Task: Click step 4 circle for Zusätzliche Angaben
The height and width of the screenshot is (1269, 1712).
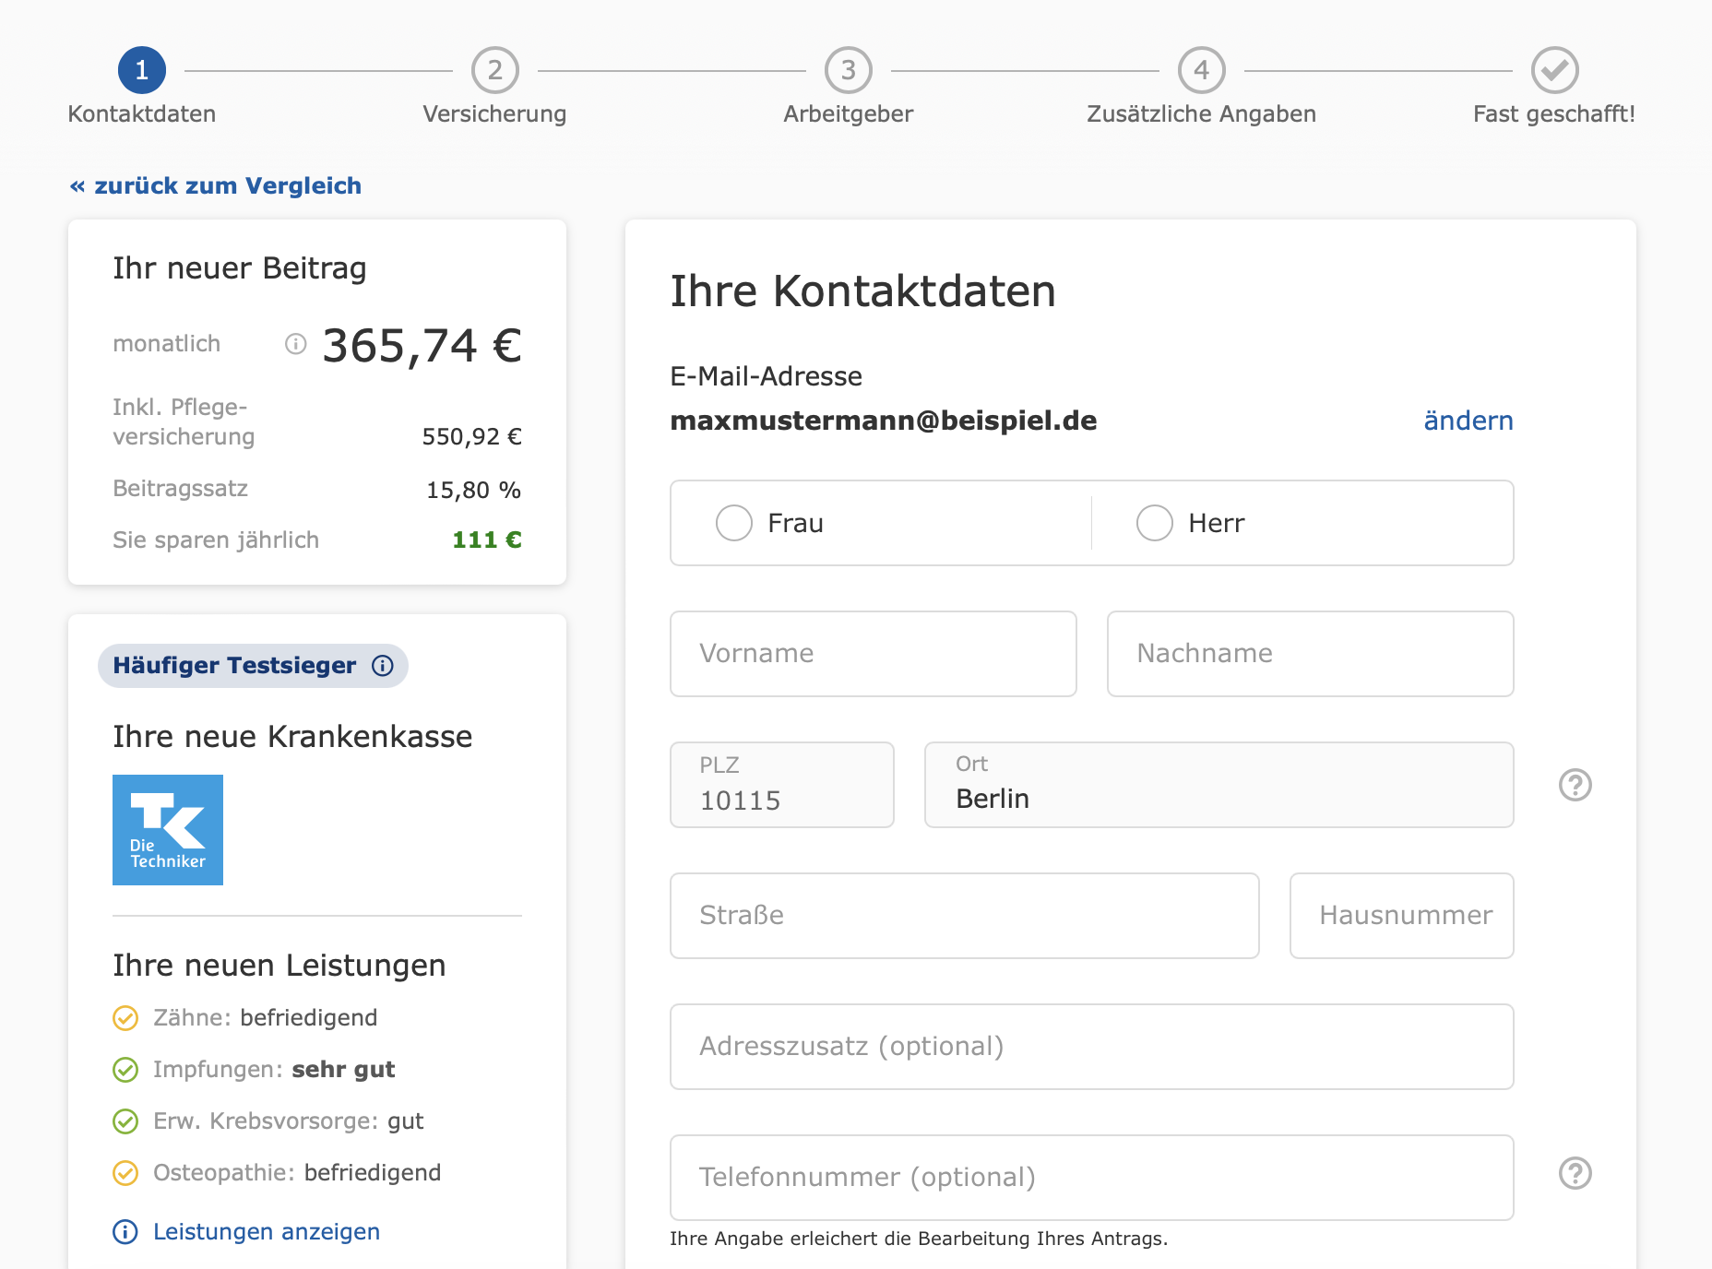Action: pos(1202,70)
